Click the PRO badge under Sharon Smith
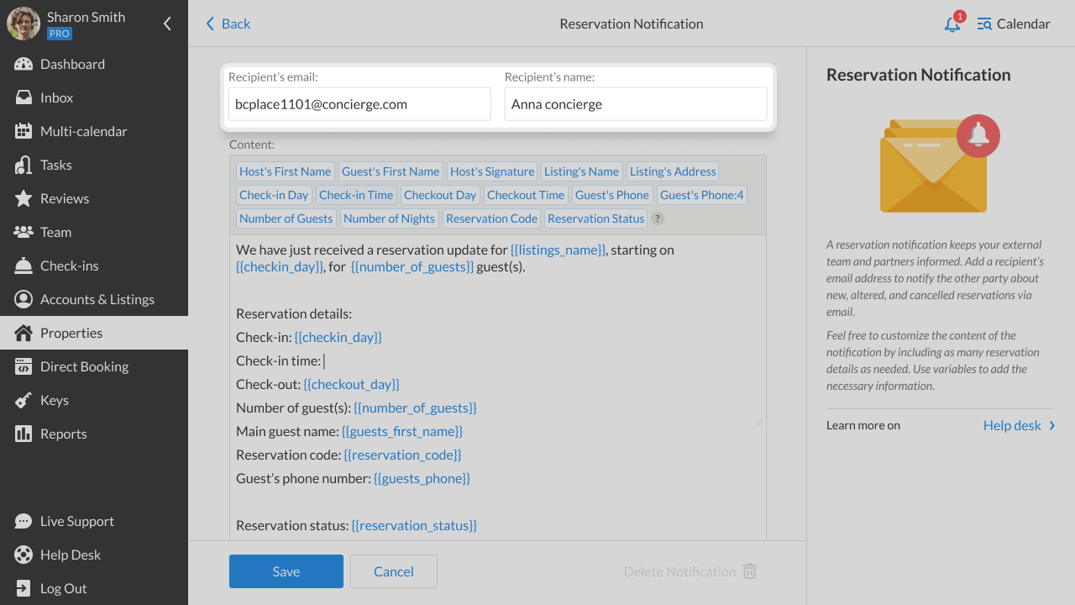Screen dimensions: 1075x605 (x=60, y=34)
